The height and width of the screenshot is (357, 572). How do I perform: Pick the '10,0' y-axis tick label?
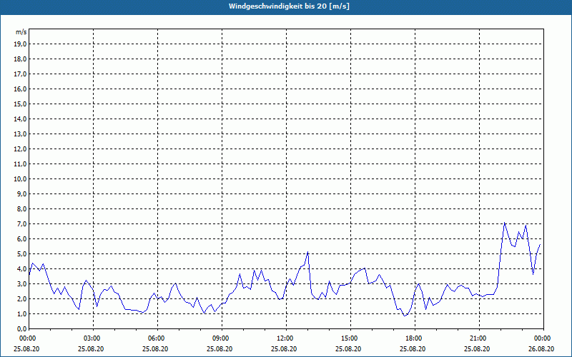(x=21, y=179)
